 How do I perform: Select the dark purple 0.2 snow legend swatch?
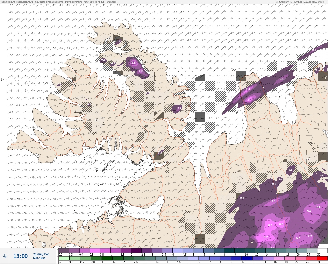pos(64,250)
